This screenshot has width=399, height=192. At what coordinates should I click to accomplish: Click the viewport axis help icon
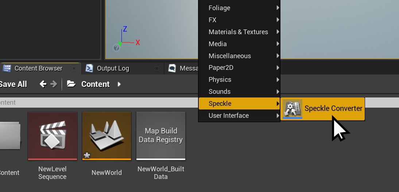click(116, 47)
